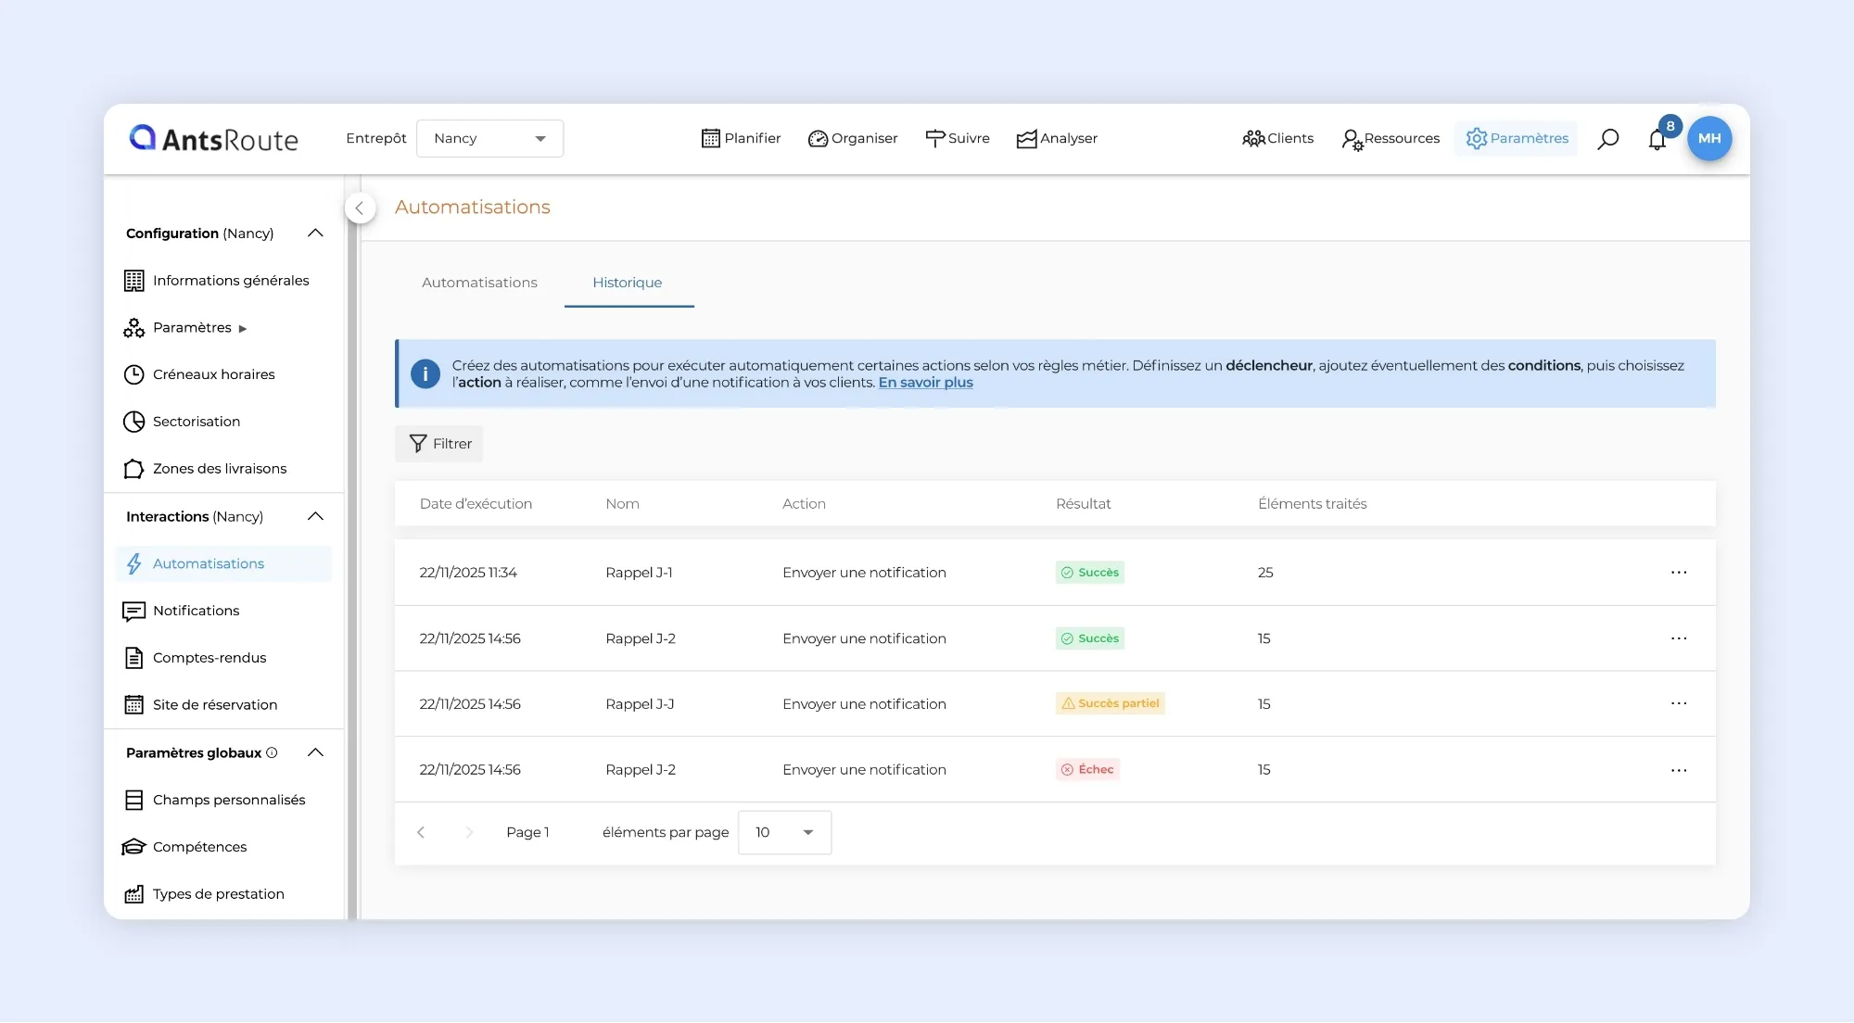
Task: Click the Échec result badge
Action: (x=1087, y=769)
